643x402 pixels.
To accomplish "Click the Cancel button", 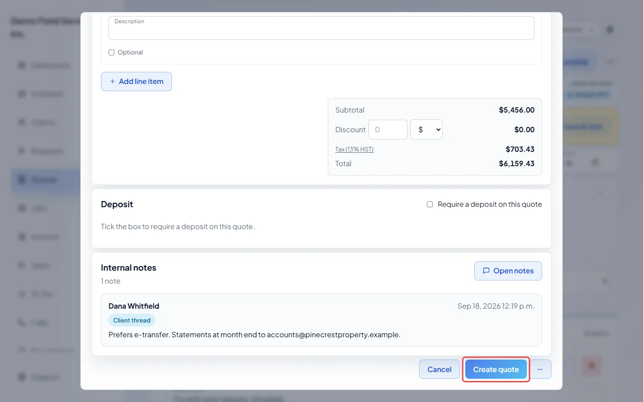I will pos(439,369).
